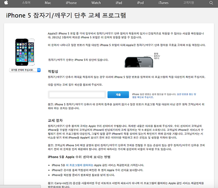Expand the 국가를 선택해 주십시오 country dropdown

click(x=25, y=70)
